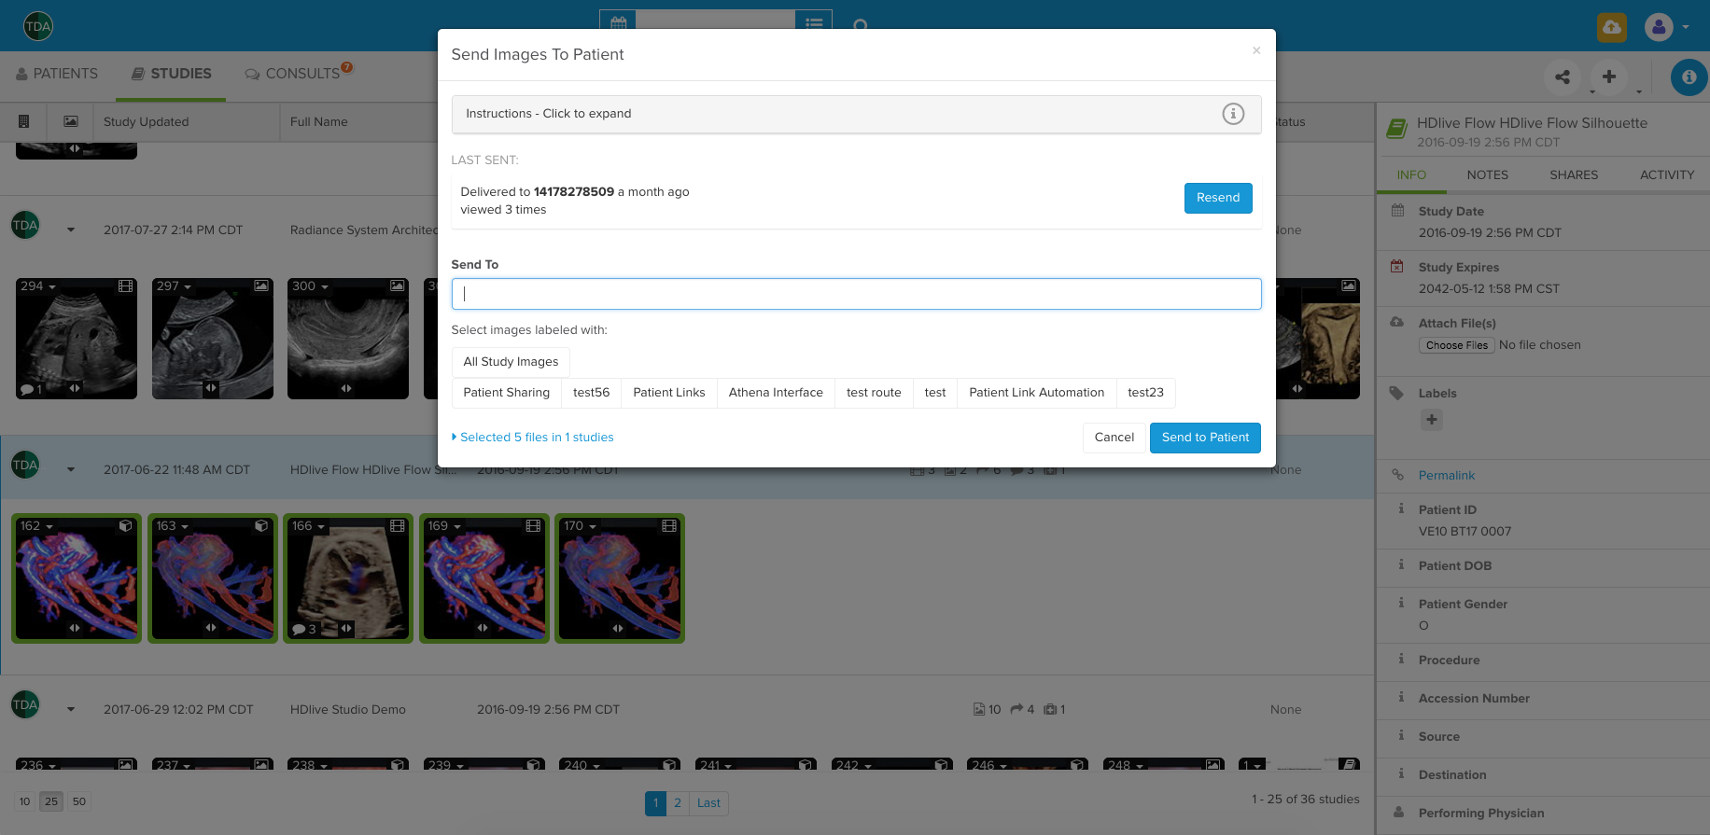This screenshot has width=1710, height=835.
Task: Click the TDA avatar for Radiance System study
Action: 25,225
